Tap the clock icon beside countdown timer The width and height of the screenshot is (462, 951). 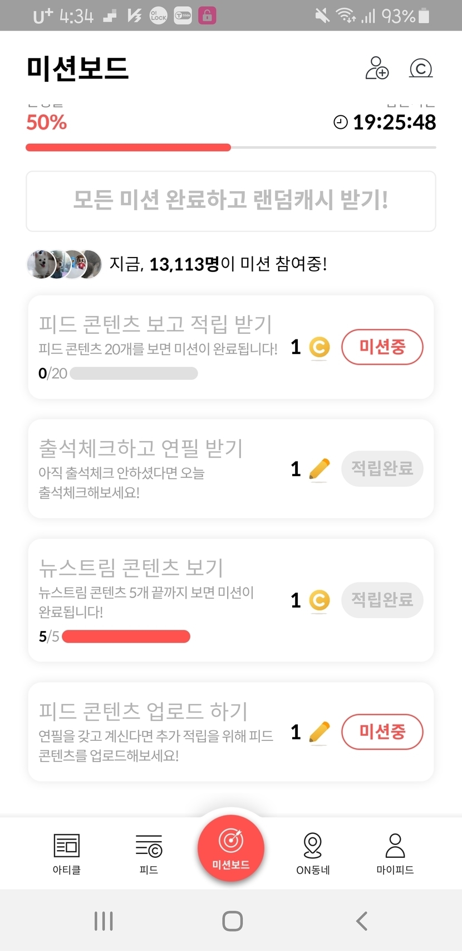click(340, 122)
